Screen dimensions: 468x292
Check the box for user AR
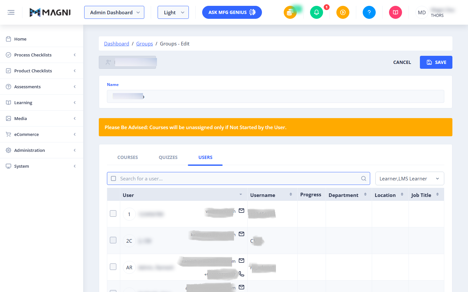pyautogui.click(x=113, y=267)
